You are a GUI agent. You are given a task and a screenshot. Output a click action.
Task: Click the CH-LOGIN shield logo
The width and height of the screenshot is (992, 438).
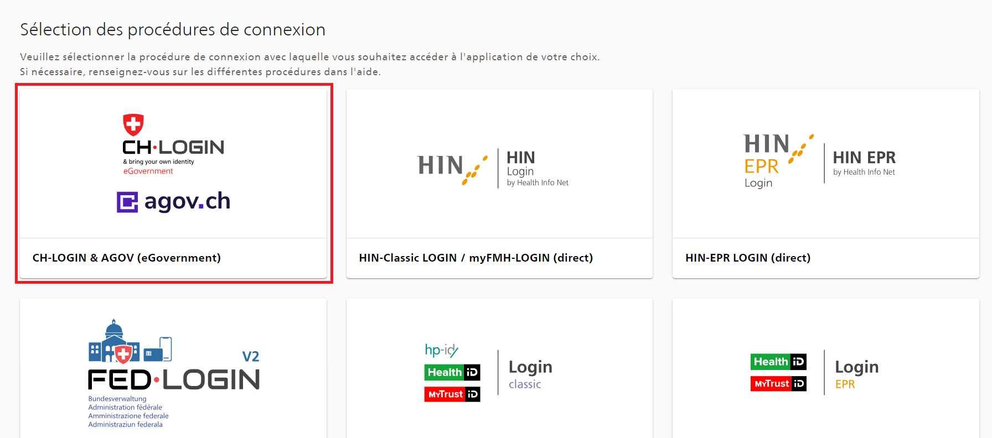click(x=133, y=125)
